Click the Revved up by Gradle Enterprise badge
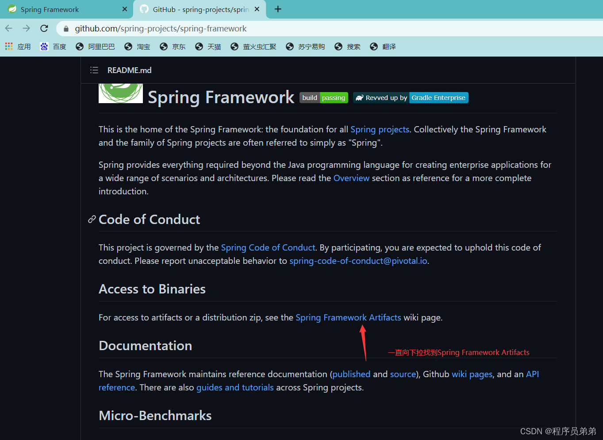Viewport: 603px width, 440px height. (411, 97)
